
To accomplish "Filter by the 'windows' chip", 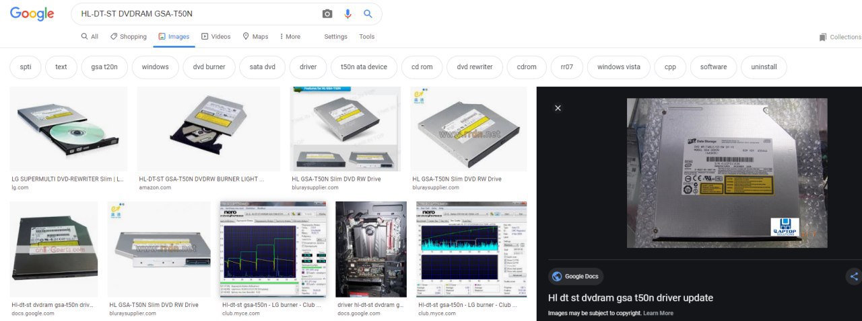I will (156, 67).
